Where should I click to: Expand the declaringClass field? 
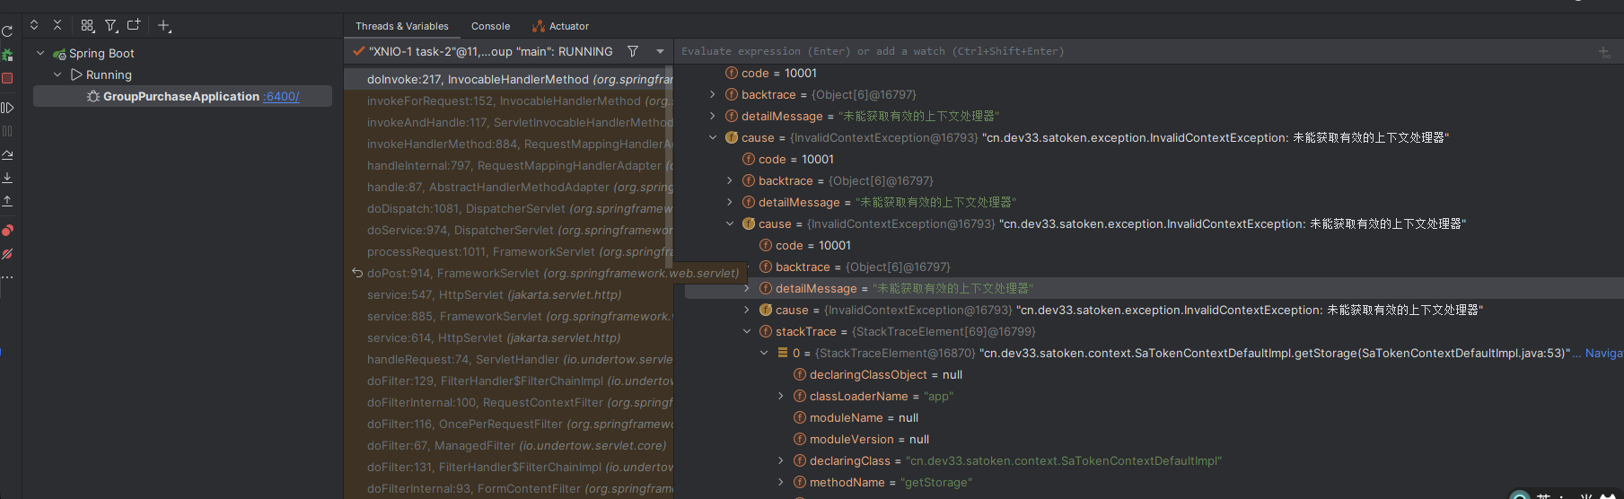[781, 460]
